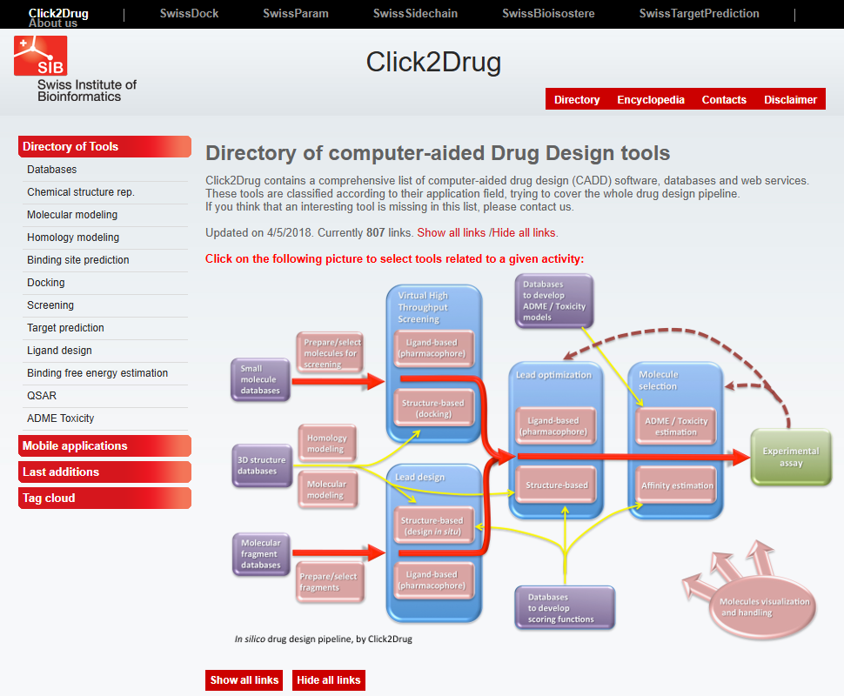Select Small molecule databases box in diagram
844x696 pixels.
tap(260, 379)
